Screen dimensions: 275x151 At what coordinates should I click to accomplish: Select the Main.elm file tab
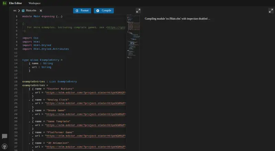(31, 11)
